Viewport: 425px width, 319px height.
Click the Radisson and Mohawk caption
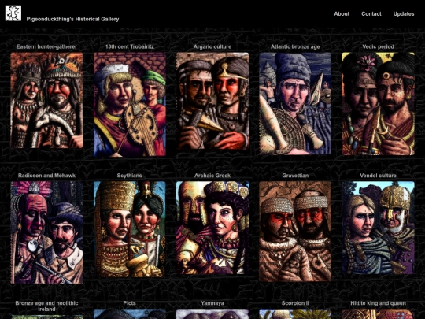[x=46, y=176]
